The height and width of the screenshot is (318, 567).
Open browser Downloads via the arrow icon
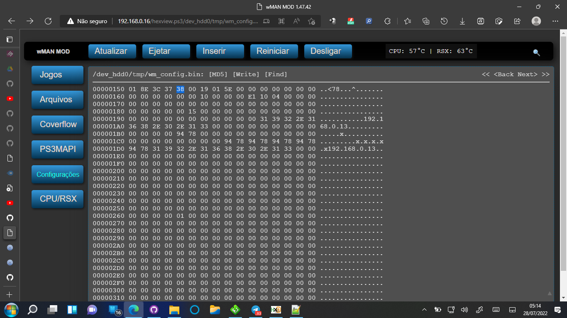pyautogui.click(x=462, y=21)
